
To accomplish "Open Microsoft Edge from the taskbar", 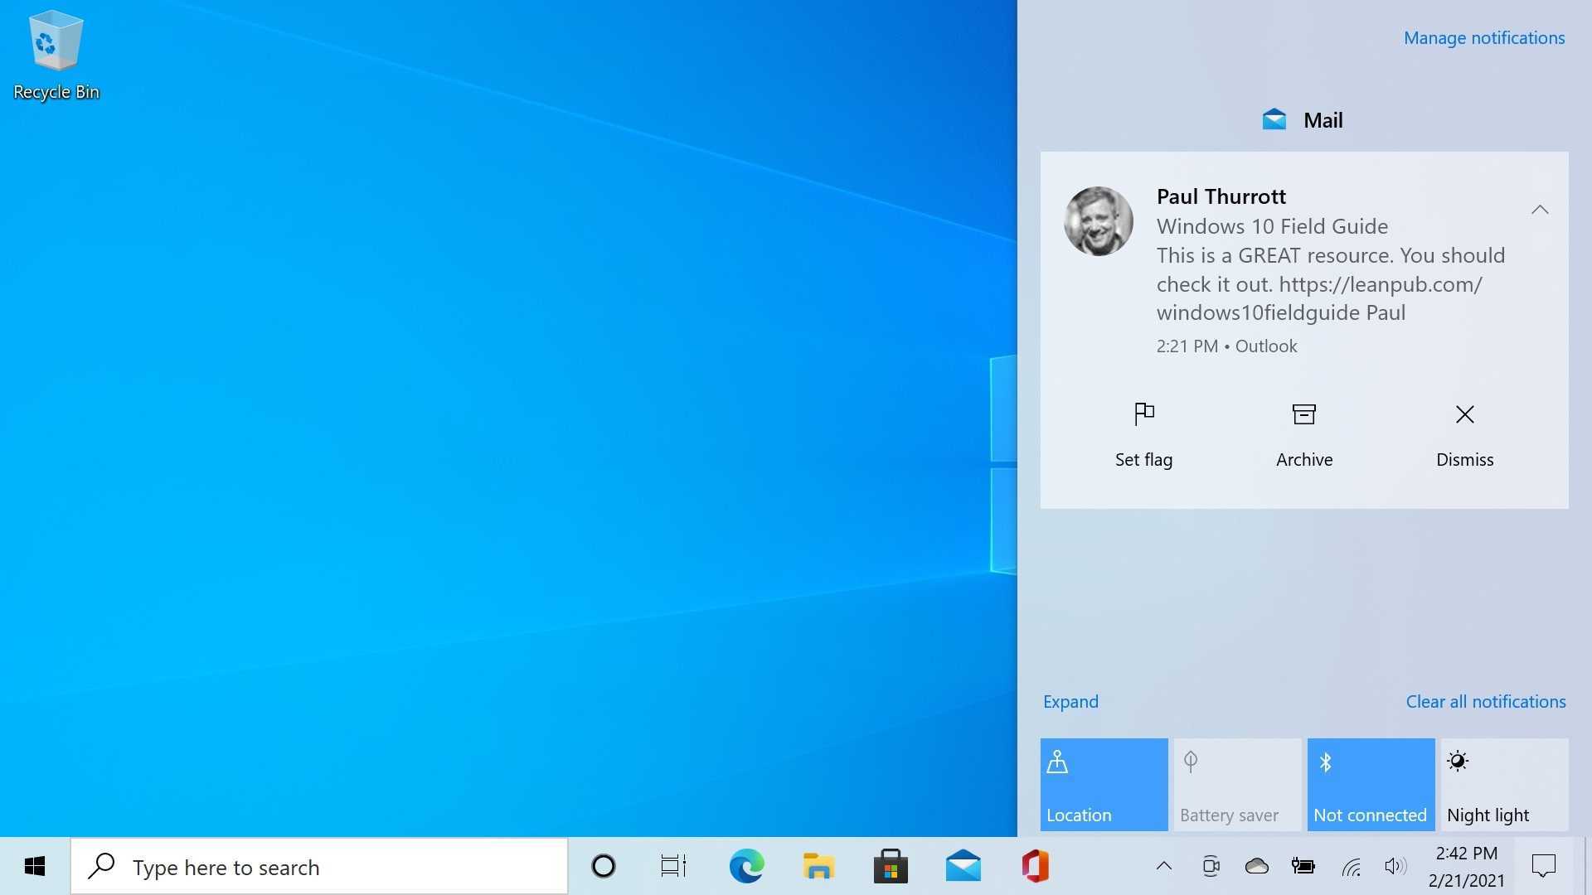I will (746, 867).
